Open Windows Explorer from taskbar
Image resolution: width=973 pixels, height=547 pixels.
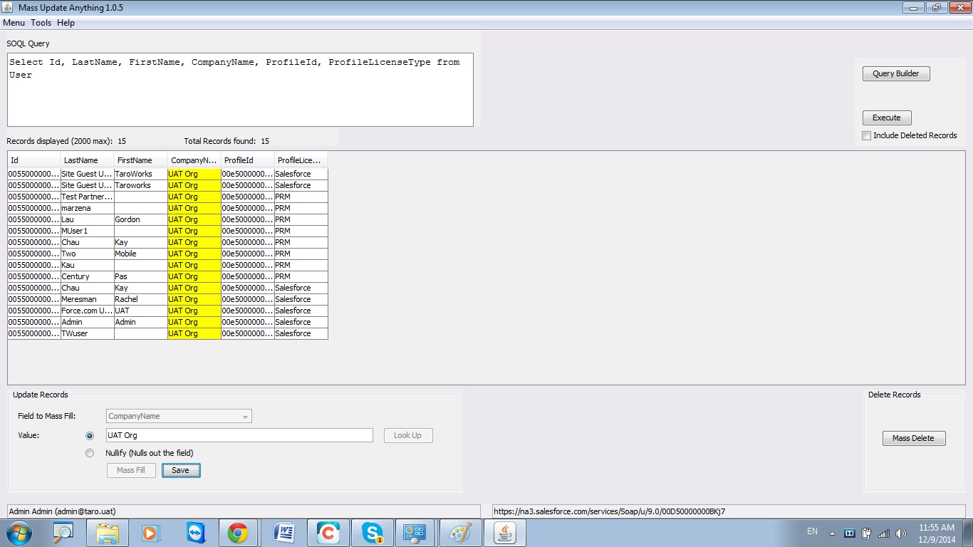pyautogui.click(x=108, y=533)
